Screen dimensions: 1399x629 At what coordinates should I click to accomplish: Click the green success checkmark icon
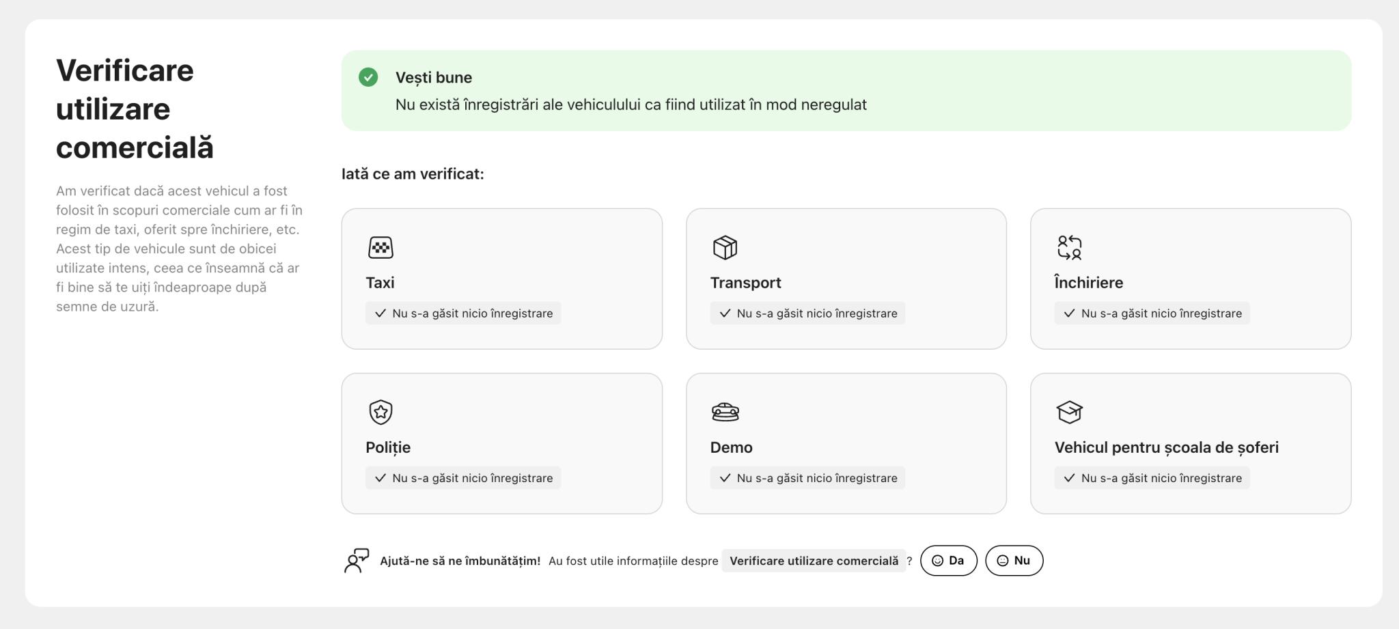click(368, 77)
